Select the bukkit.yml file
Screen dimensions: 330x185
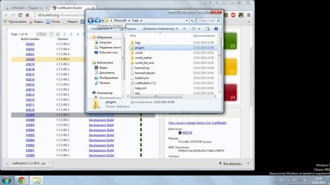(x=142, y=78)
